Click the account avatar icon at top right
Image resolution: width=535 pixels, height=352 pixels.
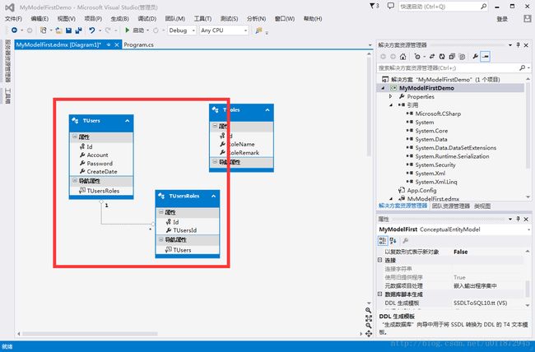pyautogui.click(x=528, y=19)
